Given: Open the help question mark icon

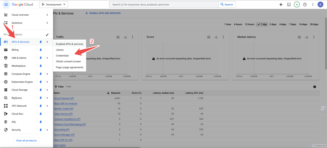Looking at the screenshot, I should coord(305,5).
